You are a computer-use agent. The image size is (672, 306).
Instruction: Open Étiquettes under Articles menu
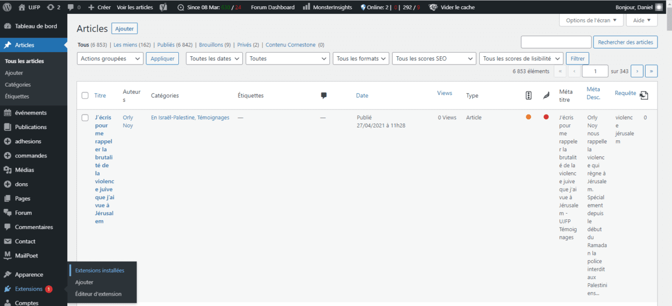(17, 96)
